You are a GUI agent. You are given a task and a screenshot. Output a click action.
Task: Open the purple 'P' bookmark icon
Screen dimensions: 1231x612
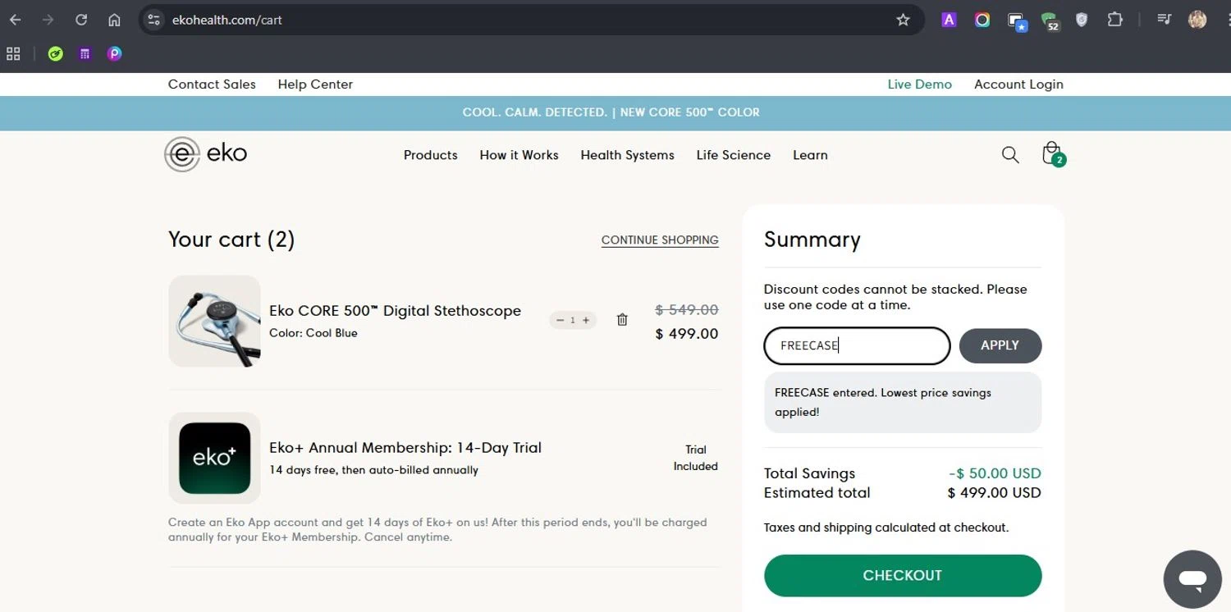pyautogui.click(x=114, y=54)
